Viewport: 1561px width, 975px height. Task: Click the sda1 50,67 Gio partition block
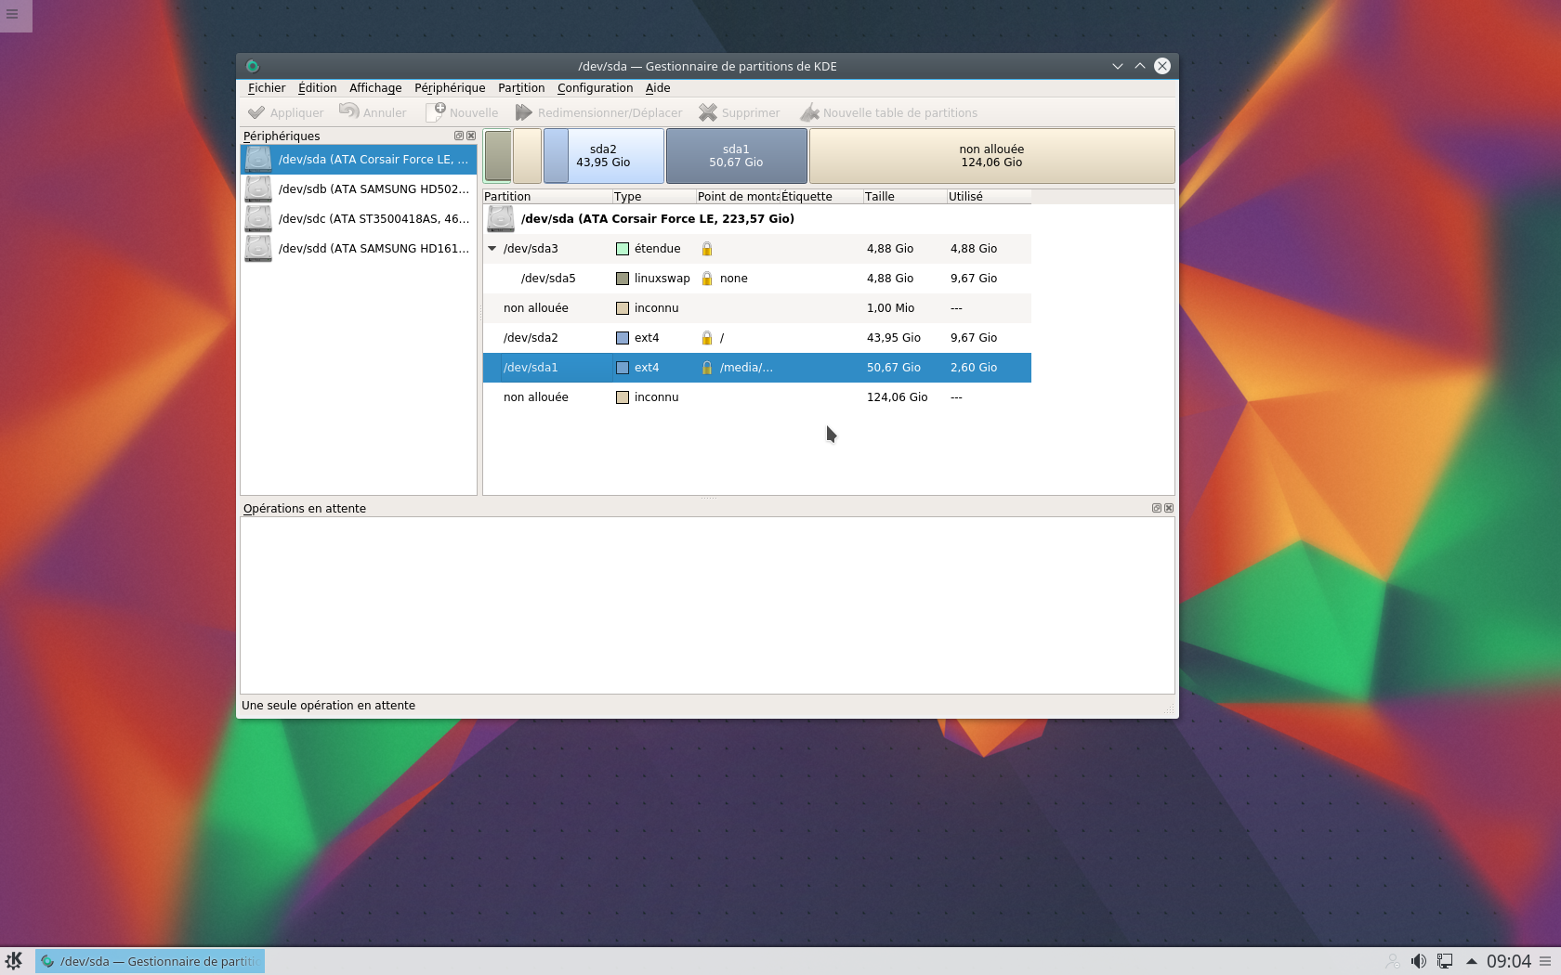pyautogui.click(x=736, y=156)
